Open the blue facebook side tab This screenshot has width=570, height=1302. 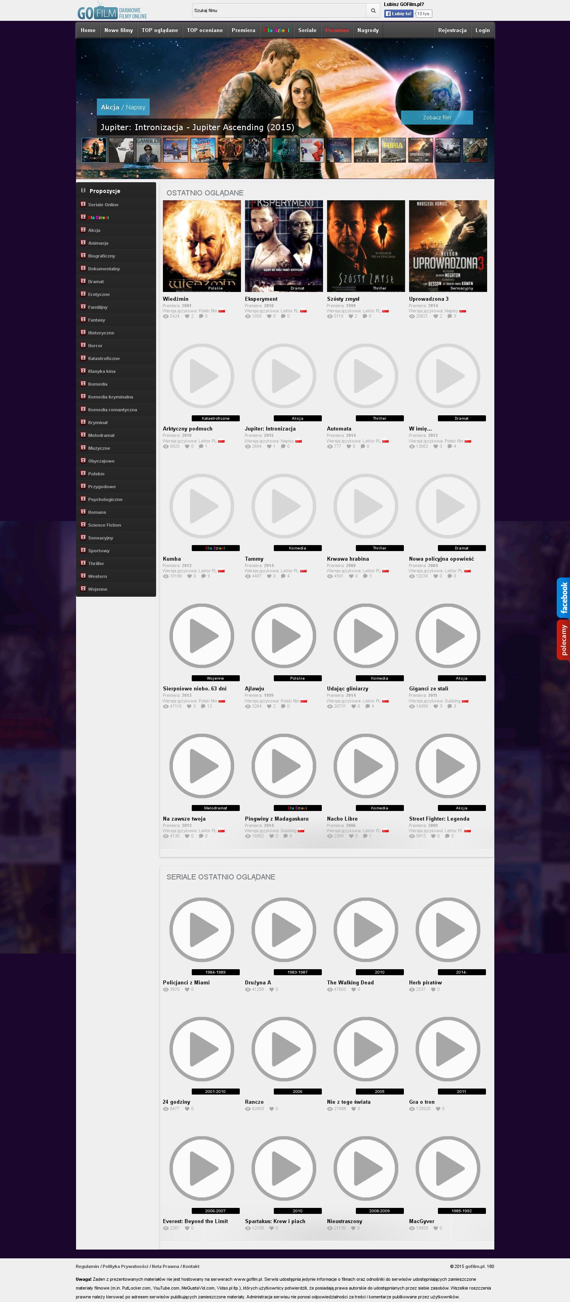pos(564,598)
